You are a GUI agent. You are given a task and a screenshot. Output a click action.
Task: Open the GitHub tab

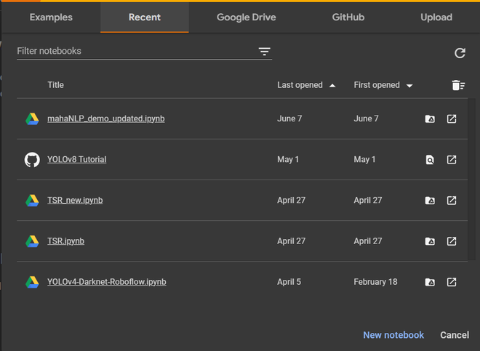click(x=348, y=17)
